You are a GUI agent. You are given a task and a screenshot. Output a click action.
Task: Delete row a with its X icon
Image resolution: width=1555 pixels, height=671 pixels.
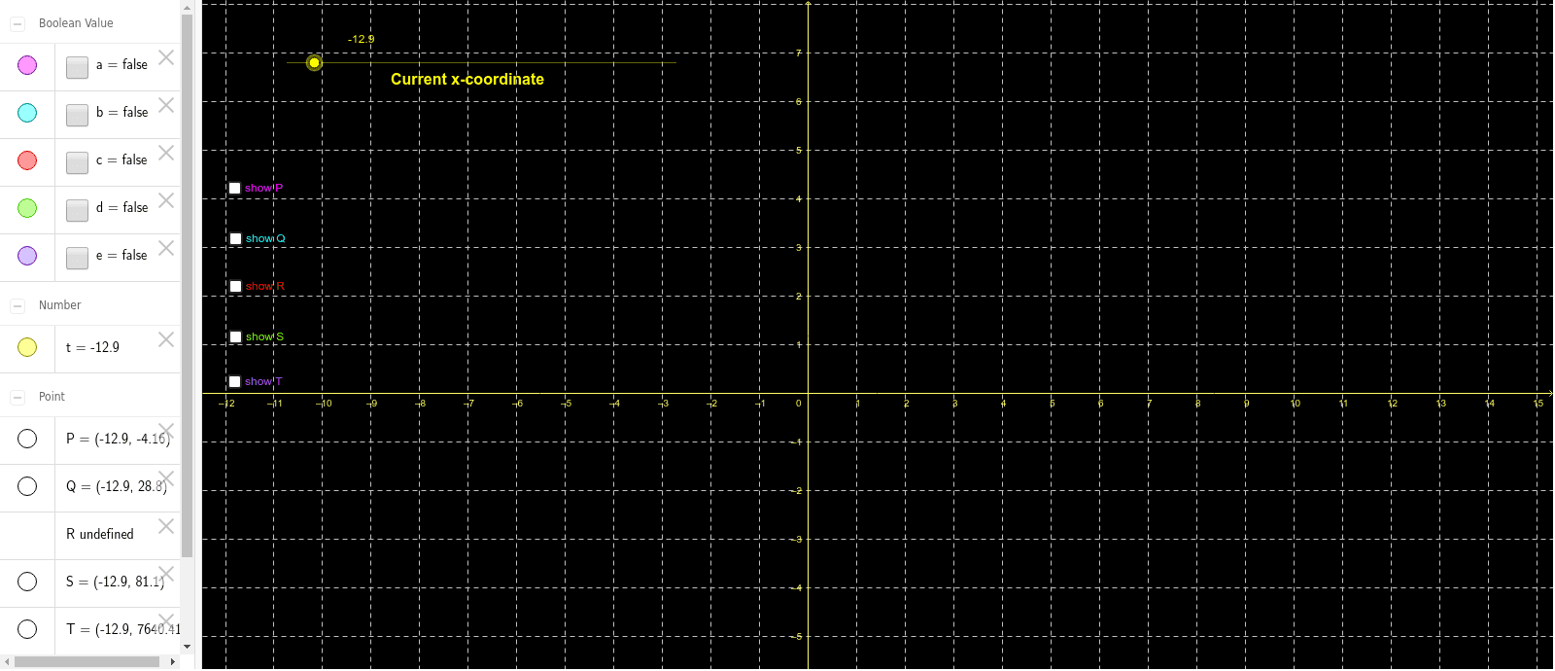click(166, 57)
